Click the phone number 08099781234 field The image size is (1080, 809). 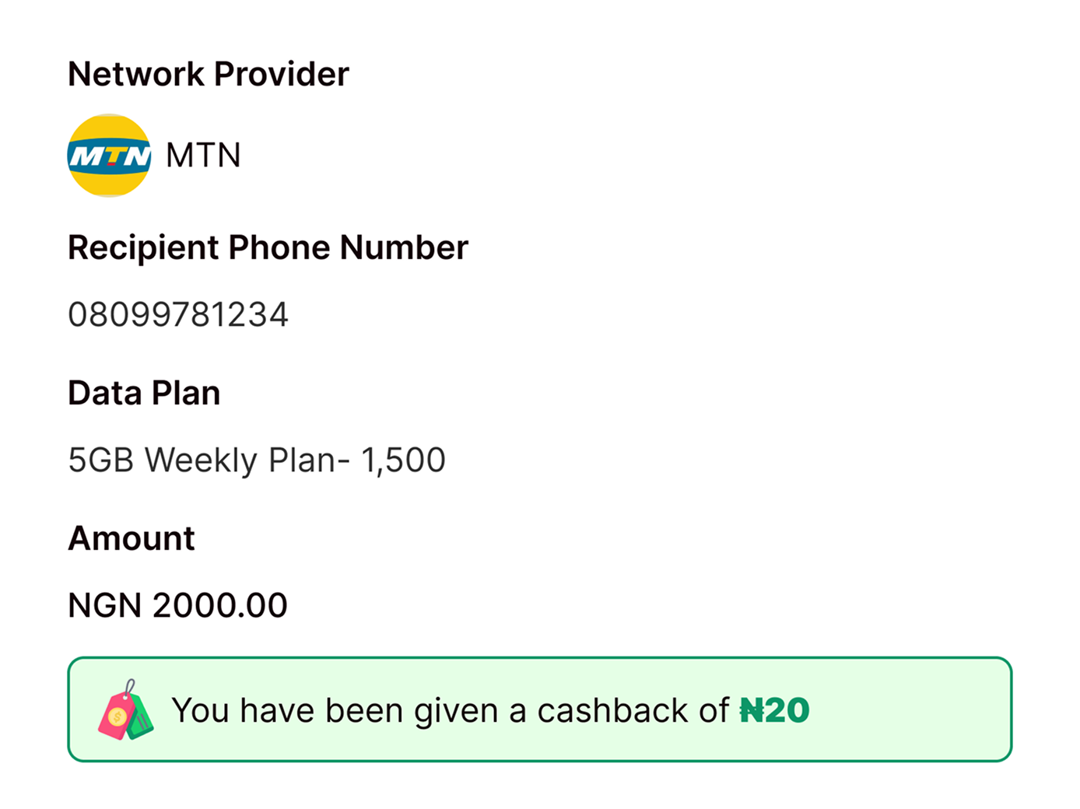tap(179, 314)
